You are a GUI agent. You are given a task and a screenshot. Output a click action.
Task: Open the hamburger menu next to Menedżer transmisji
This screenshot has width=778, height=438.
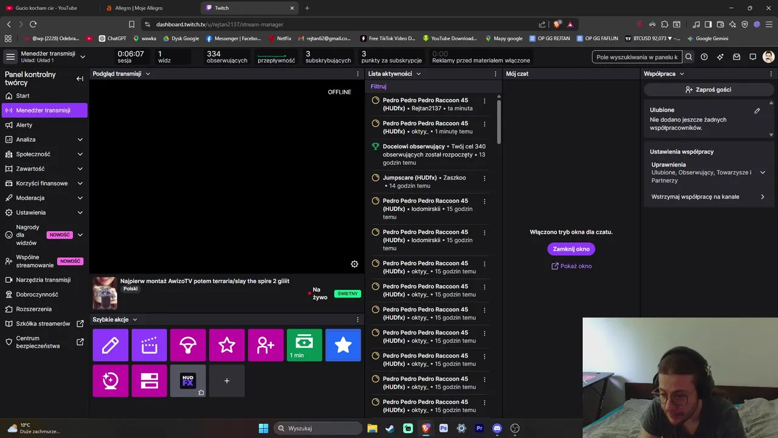10,57
